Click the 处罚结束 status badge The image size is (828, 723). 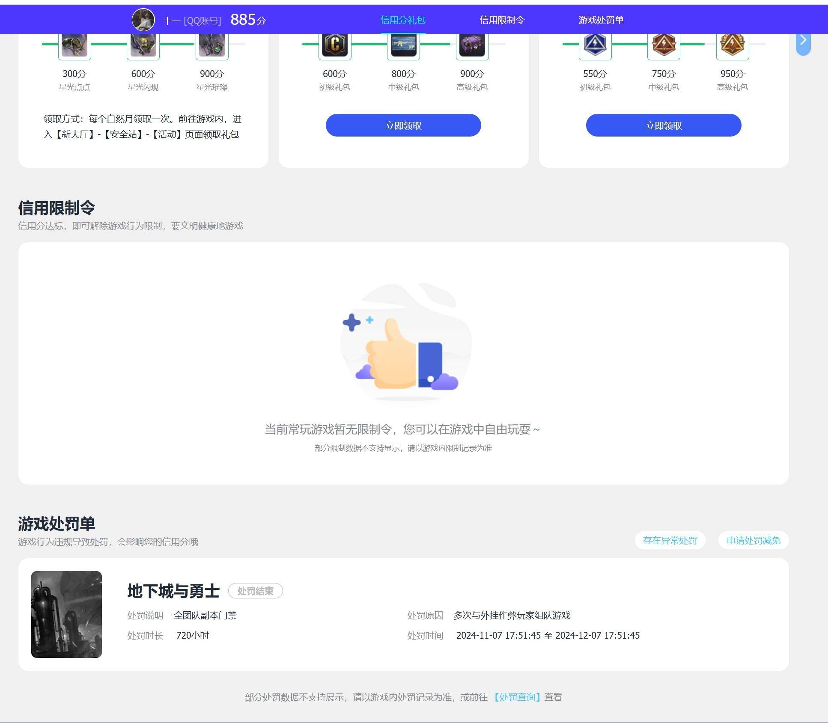[256, 591]
